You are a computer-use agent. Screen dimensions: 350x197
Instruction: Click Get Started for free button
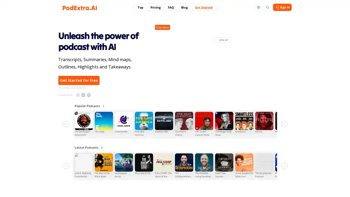pyautogui.click(x=79, y=80)
